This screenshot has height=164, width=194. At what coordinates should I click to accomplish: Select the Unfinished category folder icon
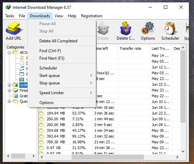click(16, 85)
